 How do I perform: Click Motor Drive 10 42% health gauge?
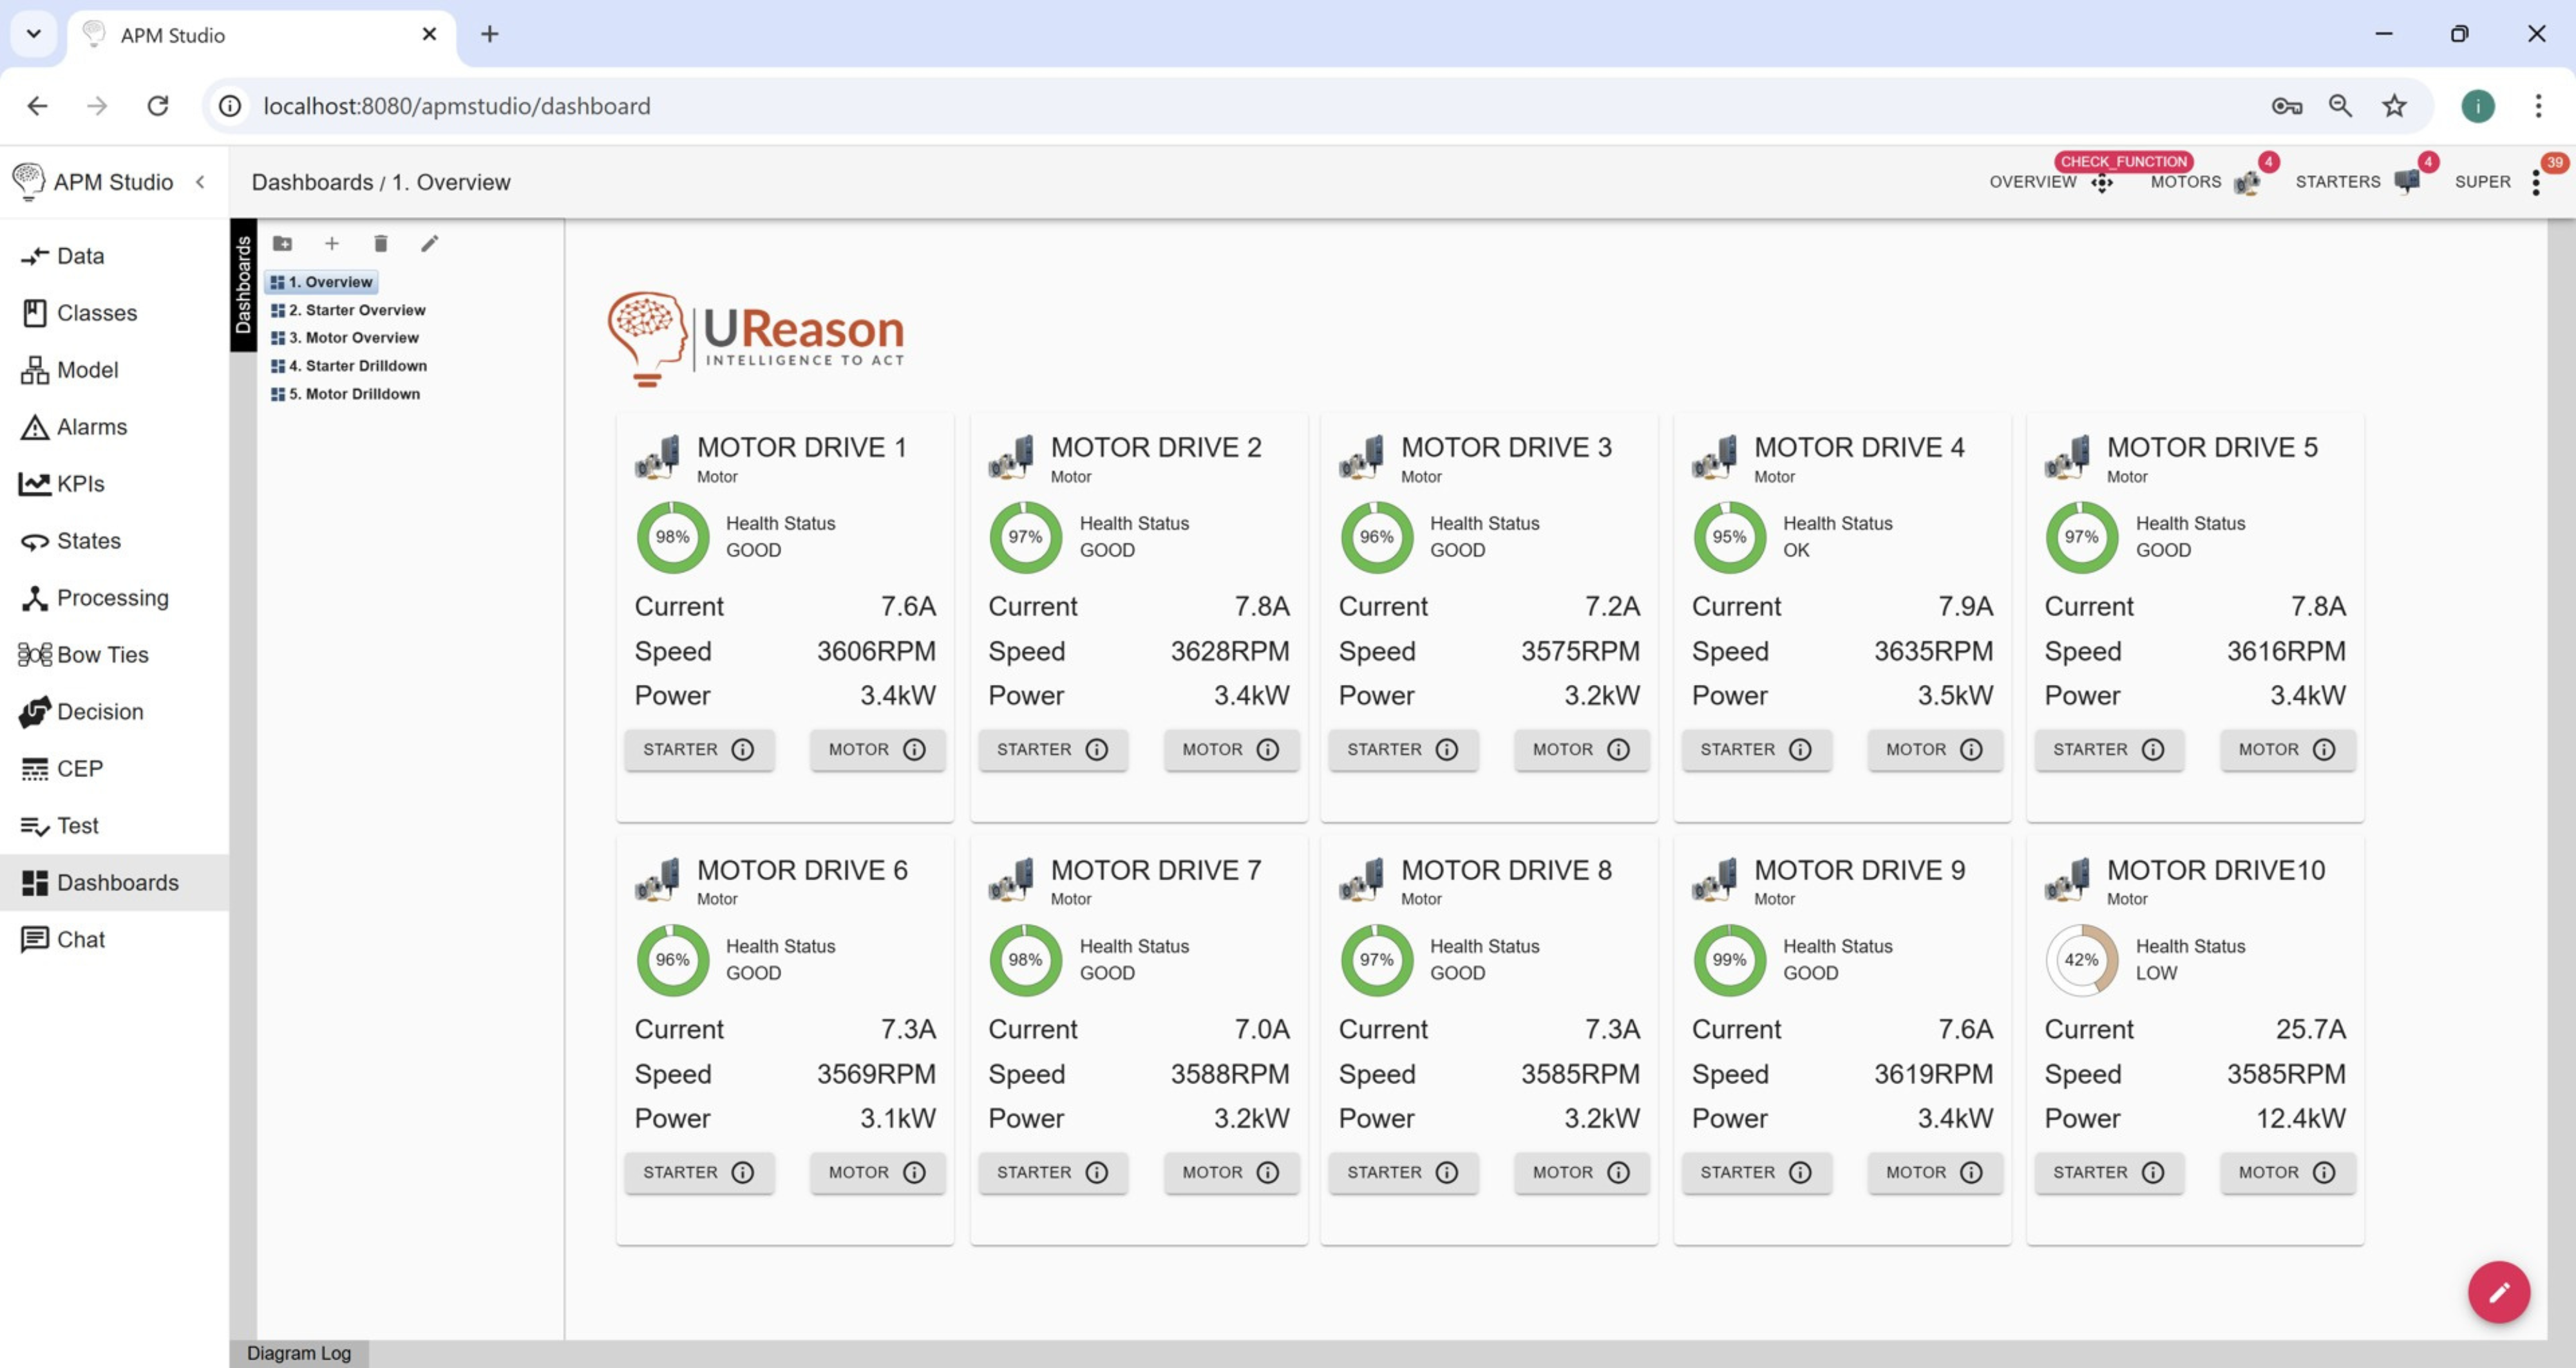2081,959
